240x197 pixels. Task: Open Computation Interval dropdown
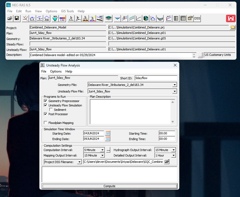point(102,150)
